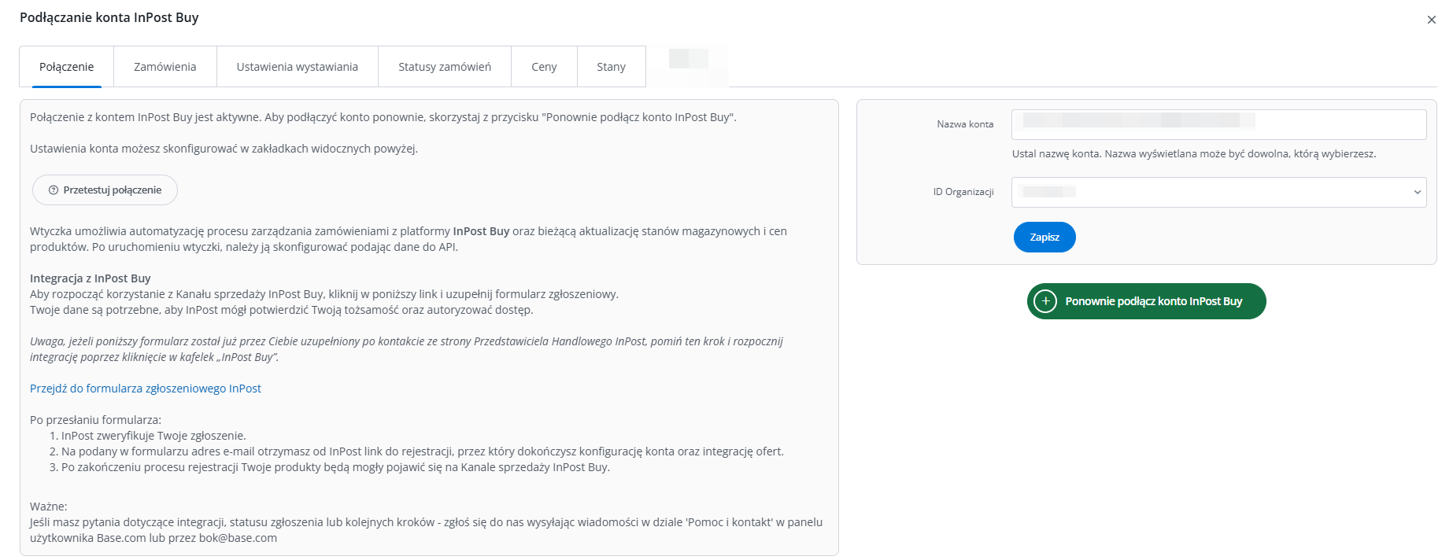1453x560 pixels.
Task: Select the Statusy zamówień tab
Action: click(444, 67)
